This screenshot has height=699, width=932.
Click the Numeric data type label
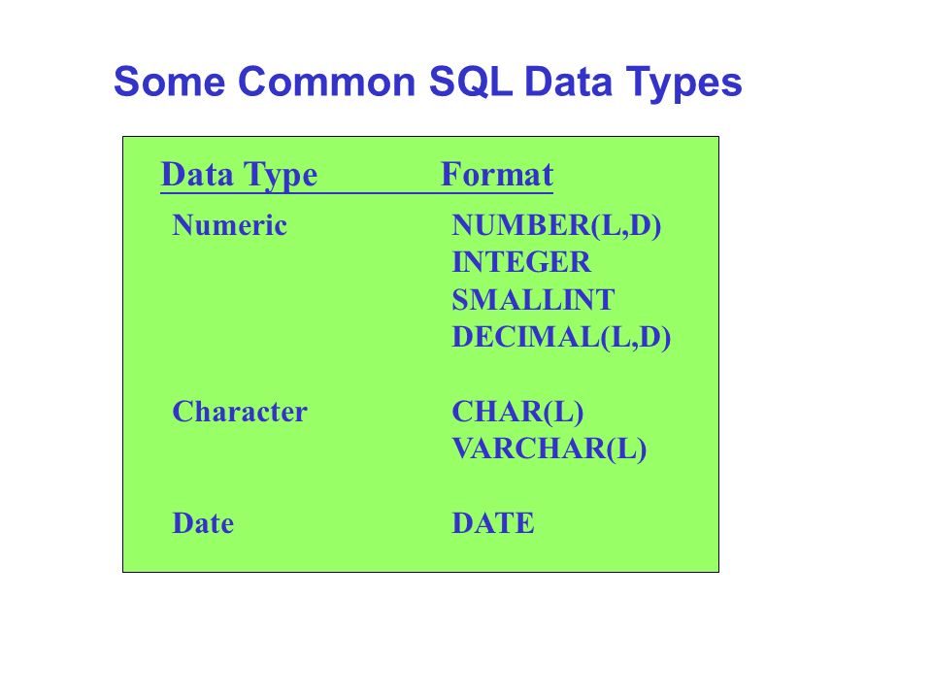[x=229, y=225]
